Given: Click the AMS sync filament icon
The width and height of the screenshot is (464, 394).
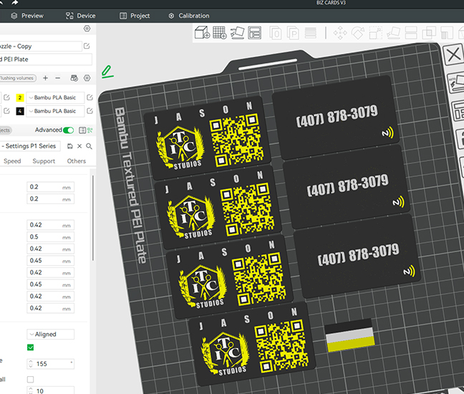Looking at the screenshot, I should [x=74, y=78].
